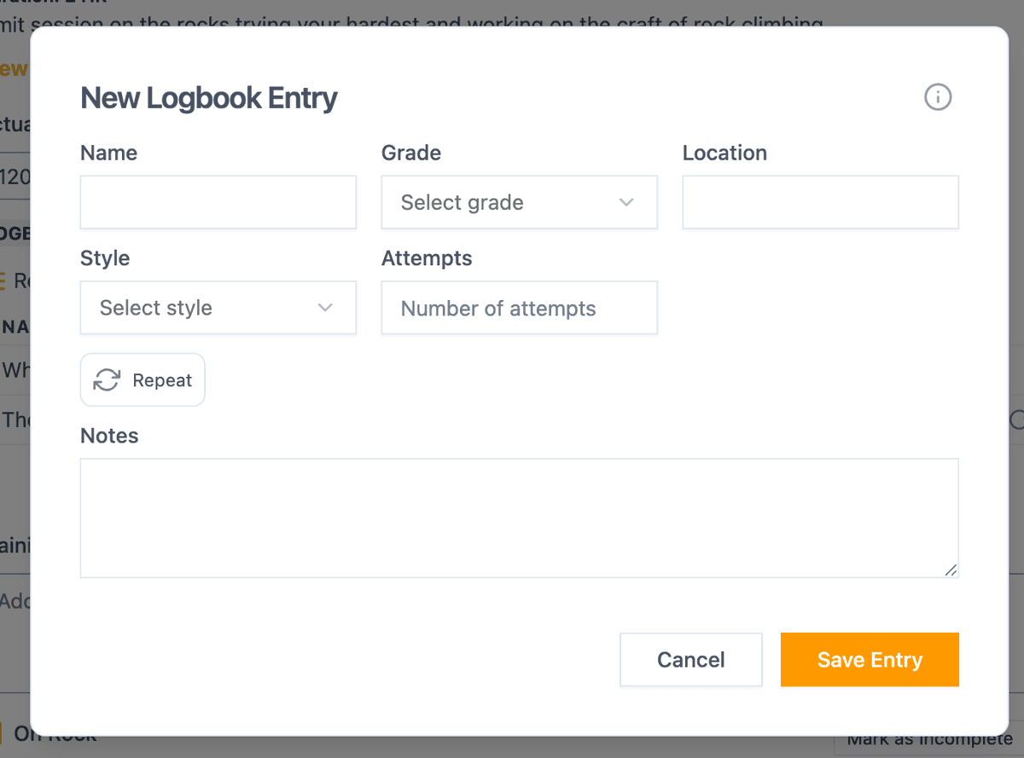The image size is (1024, 758).
Task: Click the New Logbook Entry heading
Action: click(209, 98)
